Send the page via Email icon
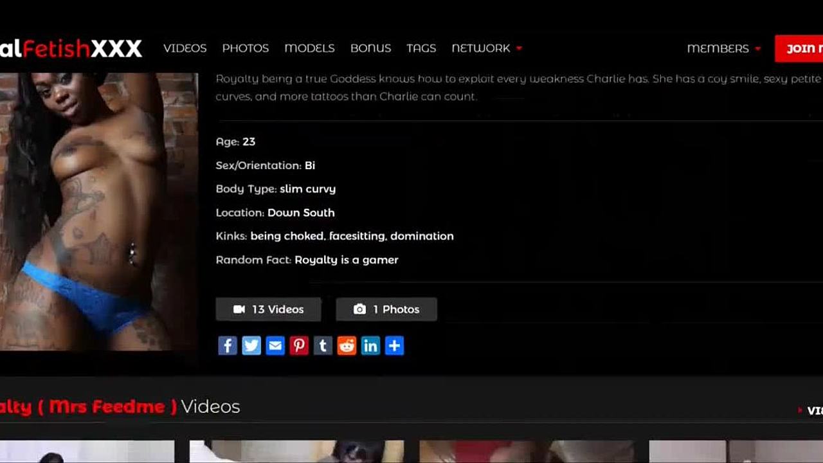This screenshot has width=823, height=463. [x=275, y=346]
